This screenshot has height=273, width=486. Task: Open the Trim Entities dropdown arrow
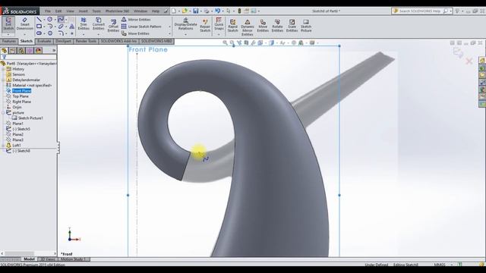point(84,34)
